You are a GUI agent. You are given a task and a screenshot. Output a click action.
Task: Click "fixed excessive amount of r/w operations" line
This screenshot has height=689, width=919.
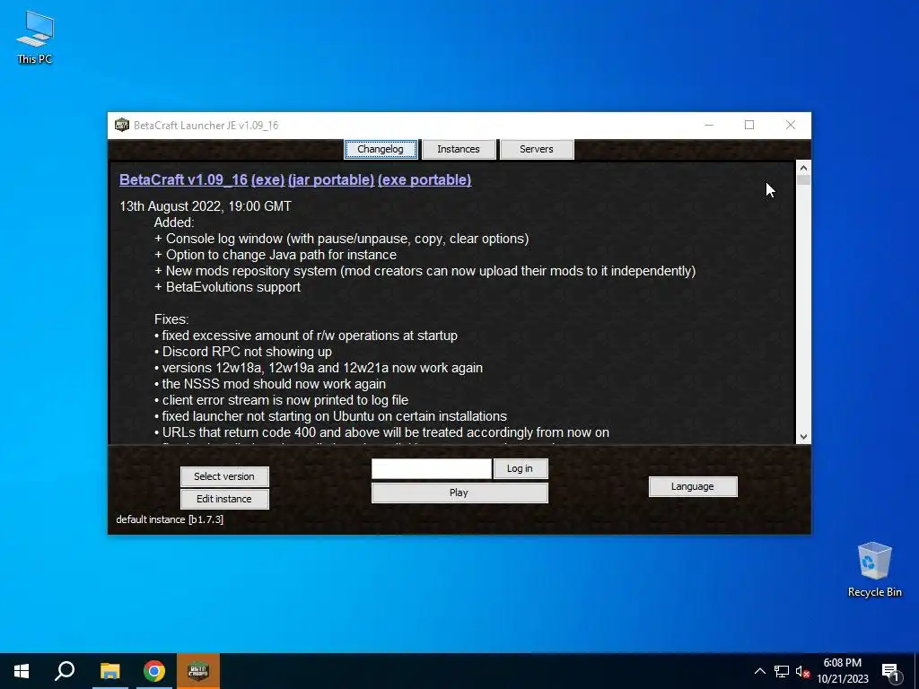click(x=306, y=336)
